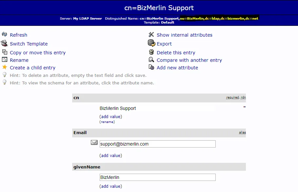The image size is (298, 192).
Task: Select Copy or move this entry
Action: [x=38, y=53]
